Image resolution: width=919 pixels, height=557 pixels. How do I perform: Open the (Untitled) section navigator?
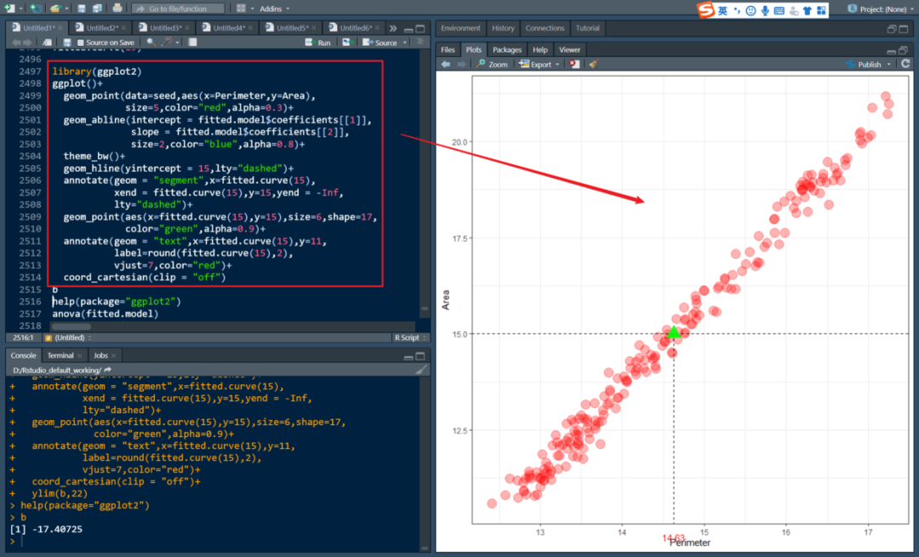[69, 338]
